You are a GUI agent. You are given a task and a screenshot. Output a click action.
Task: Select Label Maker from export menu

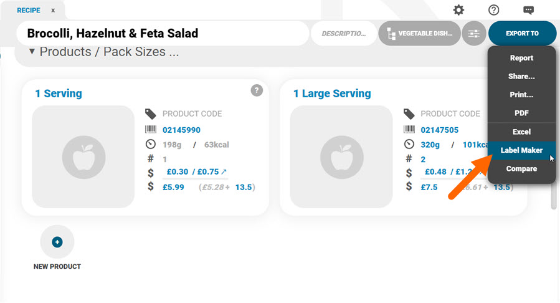[521, 150]
